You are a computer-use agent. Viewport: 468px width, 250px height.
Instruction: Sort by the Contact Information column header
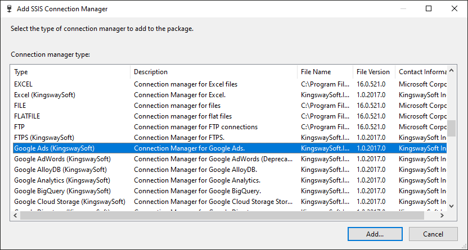tap(421, 72)
